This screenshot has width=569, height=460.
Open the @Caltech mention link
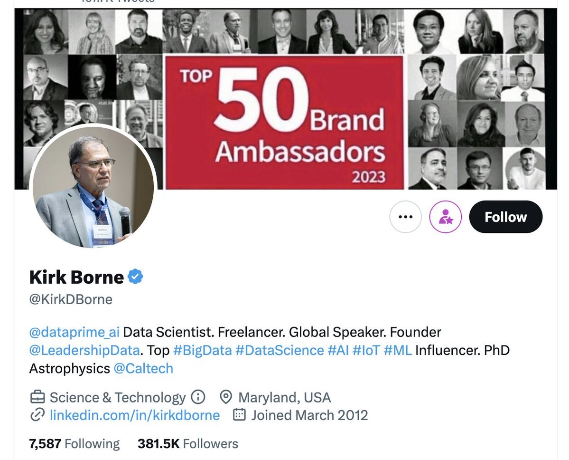pyautogui.click(x=143, y=368)
